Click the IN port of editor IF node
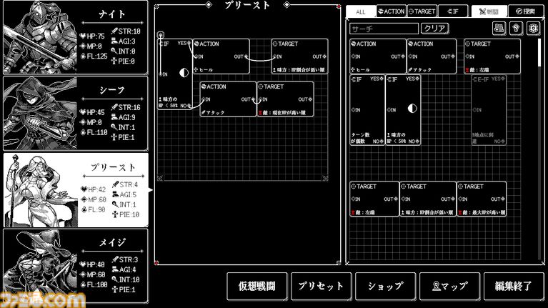Viewport: 548px width, 308px height. click(161, 74)
